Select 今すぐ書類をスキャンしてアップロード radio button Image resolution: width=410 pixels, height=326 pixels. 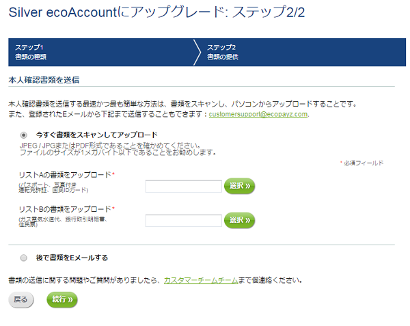coord(23,135)
